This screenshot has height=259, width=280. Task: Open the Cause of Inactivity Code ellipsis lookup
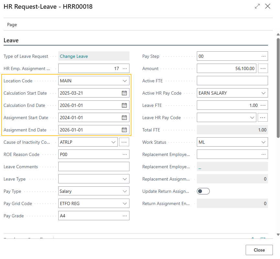point(124,142)
